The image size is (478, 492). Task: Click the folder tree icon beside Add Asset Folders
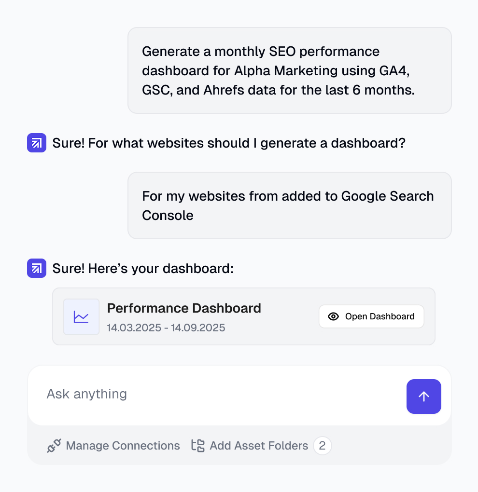coord(198,446)
